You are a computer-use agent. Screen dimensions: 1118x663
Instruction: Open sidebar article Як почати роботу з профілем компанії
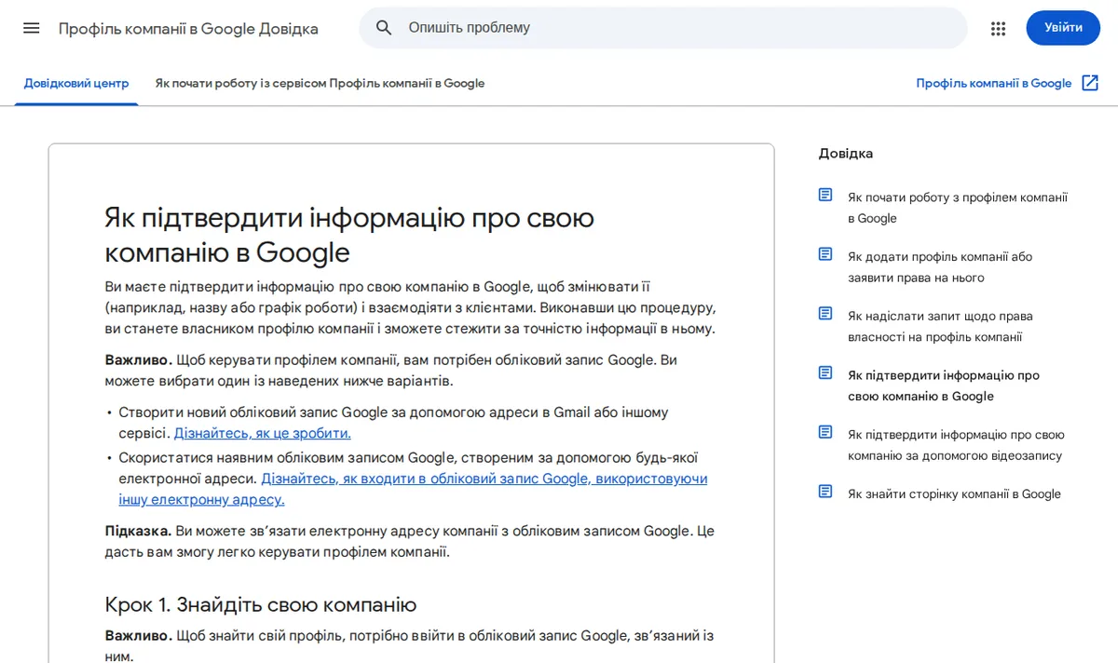point(958,208)
